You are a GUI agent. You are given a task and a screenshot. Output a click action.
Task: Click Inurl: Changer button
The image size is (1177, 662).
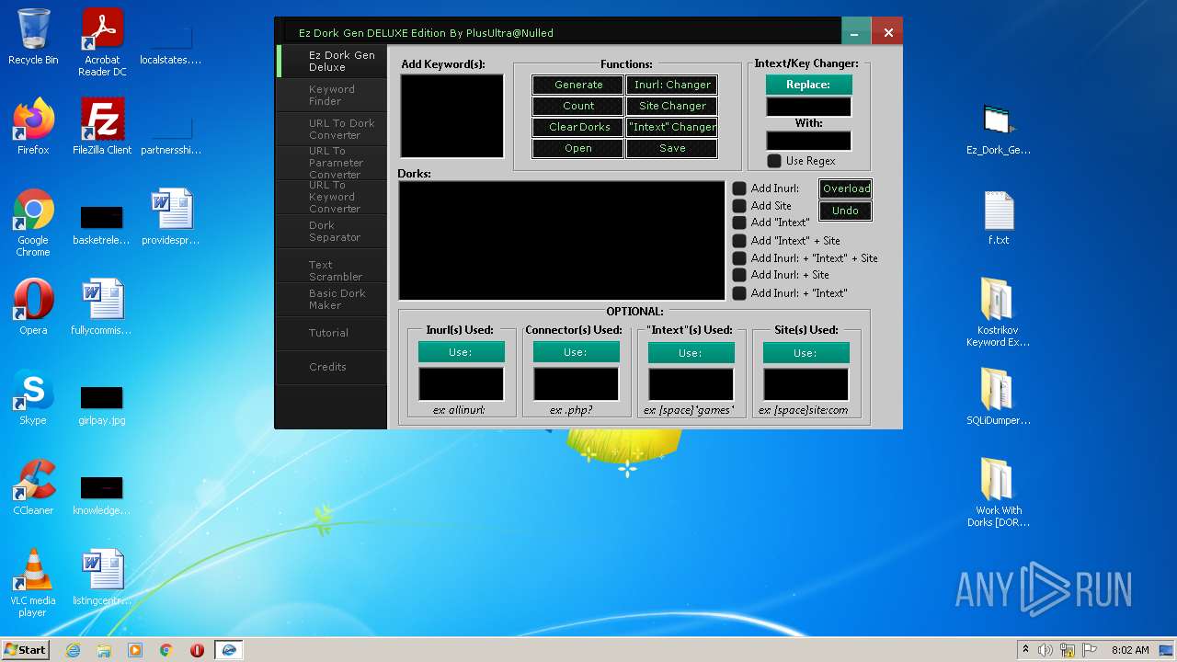click(x=672, y=85)
